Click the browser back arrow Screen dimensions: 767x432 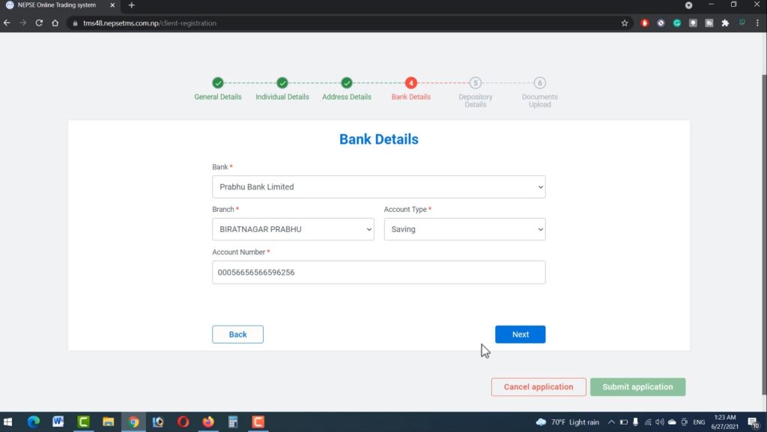(x=7, y=23)
